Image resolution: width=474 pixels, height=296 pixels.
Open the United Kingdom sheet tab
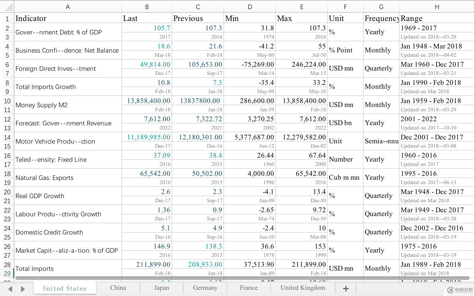[303, 288]
